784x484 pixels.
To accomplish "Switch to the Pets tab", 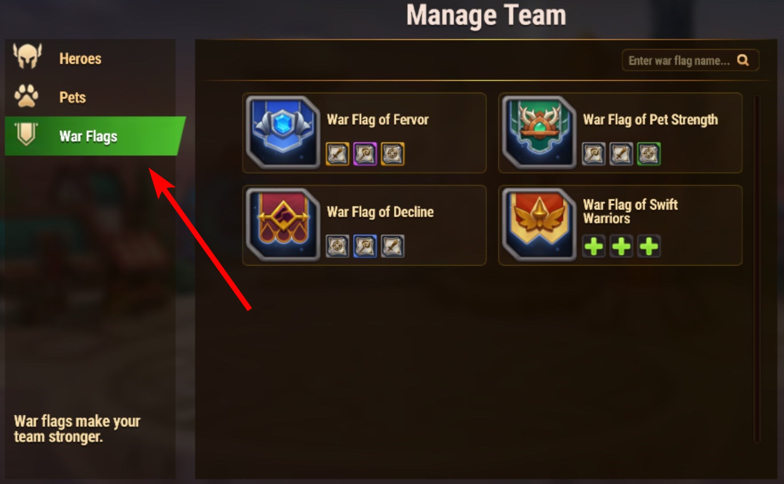I will [x=91, y=97].
